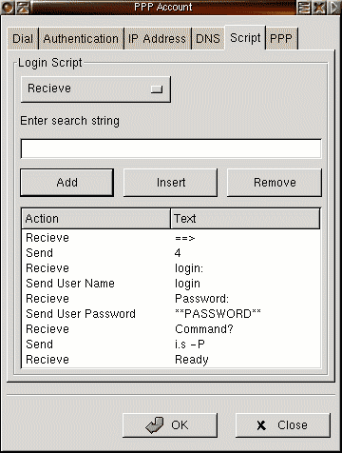Screen dimensions: 342x453
Task: Switch to the Dial tab
Action: pos(23,39)
